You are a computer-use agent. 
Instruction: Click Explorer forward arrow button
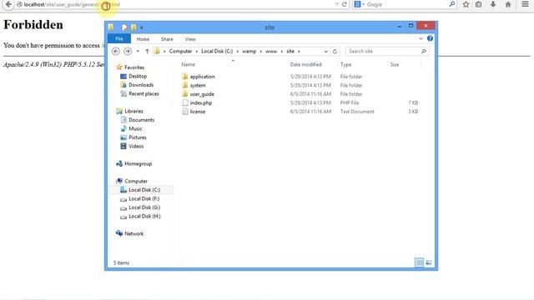[128, 51]
